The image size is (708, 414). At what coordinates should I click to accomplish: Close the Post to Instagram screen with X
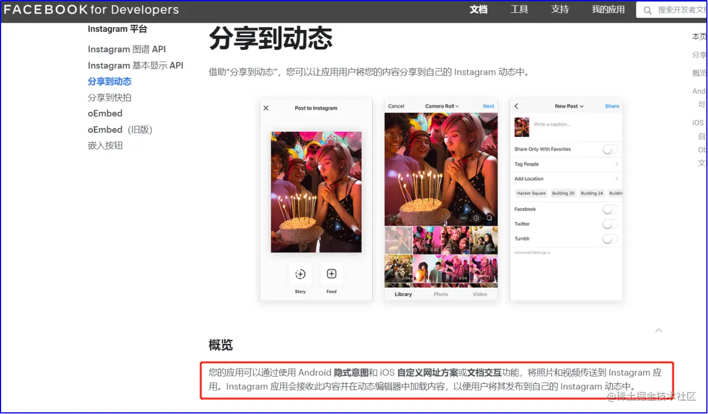pyautogui.click(x=266, y=108)
